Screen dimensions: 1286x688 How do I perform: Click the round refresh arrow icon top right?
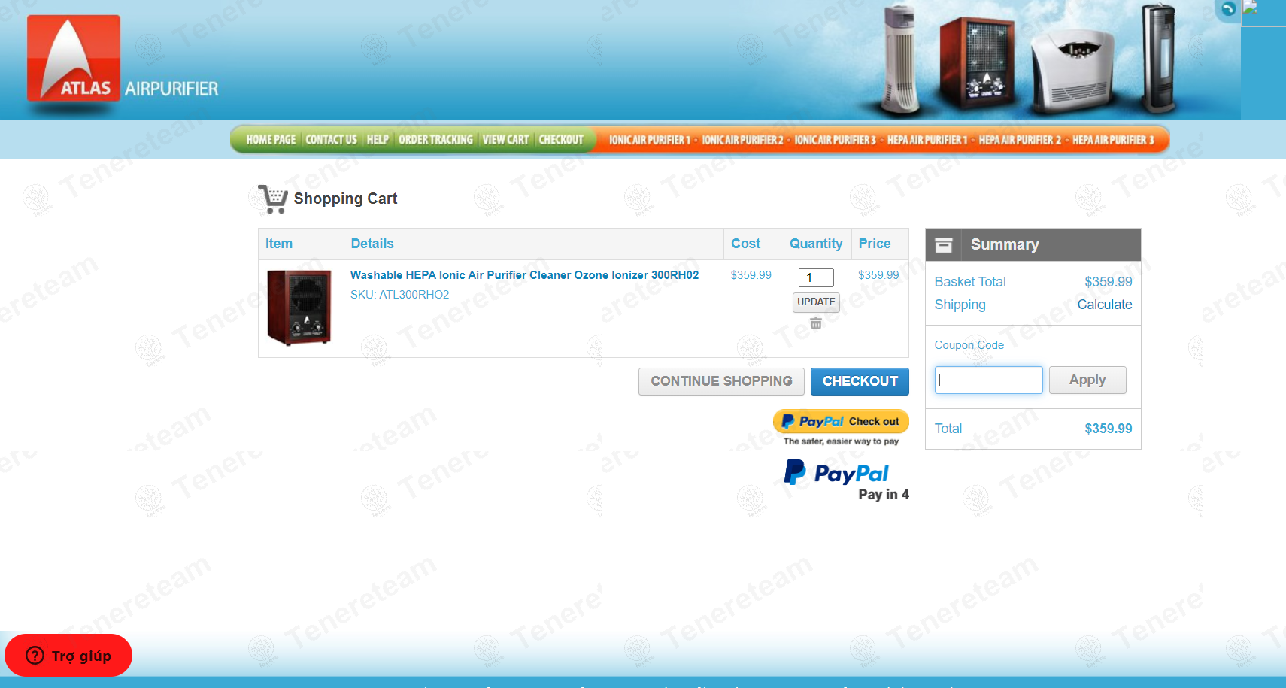[1228, 9]
